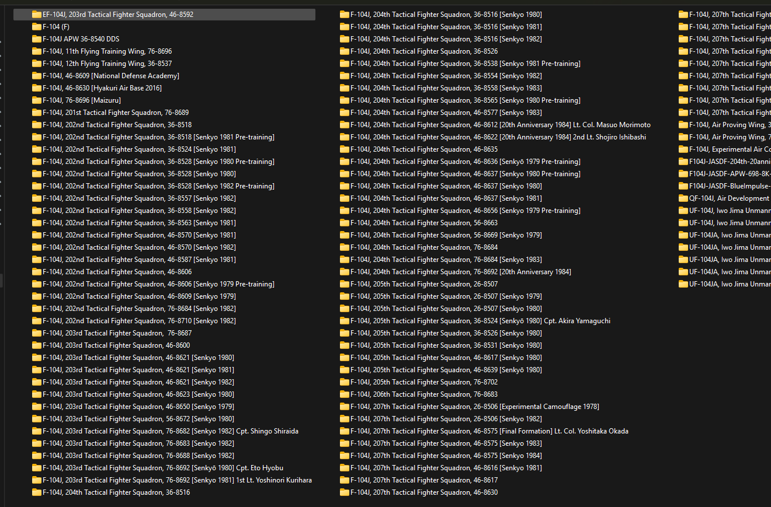Click folder icon of 207th Squadron 46-8575 [Final Formation]
Image resolution: width=771 pixels, height=507 pixels.
pyautogui.click(x=345, y=431)
